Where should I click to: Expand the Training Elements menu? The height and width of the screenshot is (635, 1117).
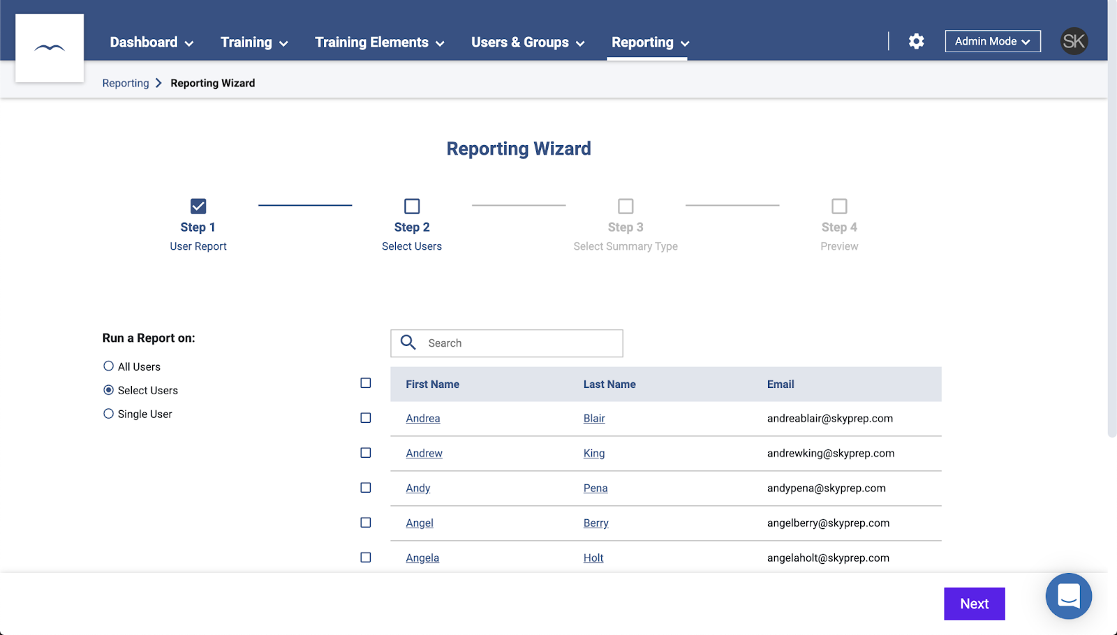point(379,43)
